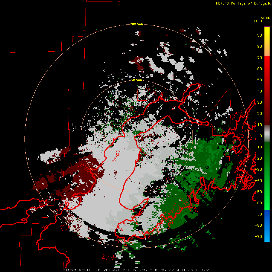Click the 50 NMI range ring label

point(137,80)
